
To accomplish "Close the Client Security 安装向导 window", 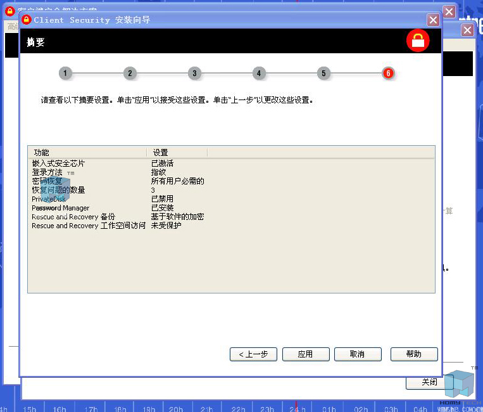I will pyautogui.click(x=433, y=20).
